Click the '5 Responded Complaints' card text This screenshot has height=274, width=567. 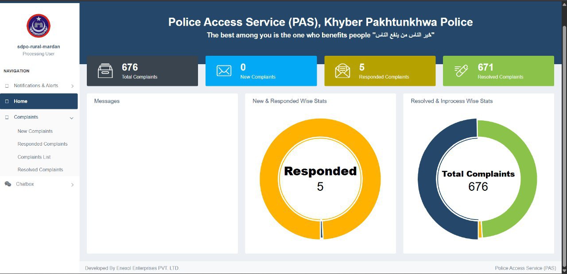pos(384,71)
